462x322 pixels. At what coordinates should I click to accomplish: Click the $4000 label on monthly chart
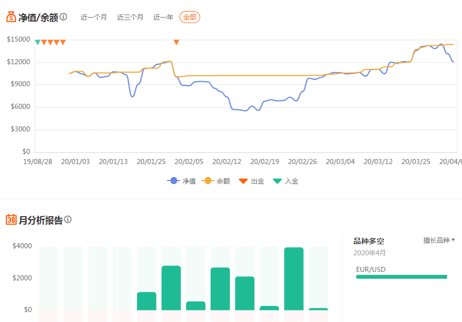22,246
